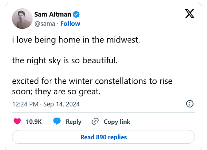Image resolution: width=207 pixels, height=150 pixels.
Task: Click the blue reply speech bubble icon
Action: [57, 122]
